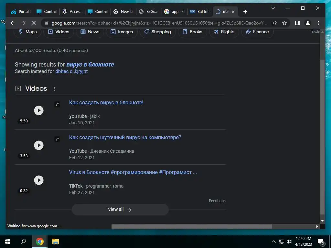Play the 0:32 TikTok video
The width and height of the screenshot is (331, 248).
pyautogui.click(x=39, y=180)
